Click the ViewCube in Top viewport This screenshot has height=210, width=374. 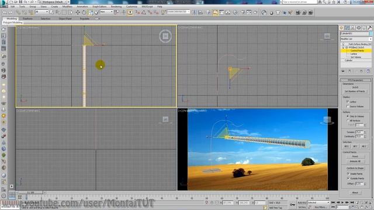click(165, 36)
